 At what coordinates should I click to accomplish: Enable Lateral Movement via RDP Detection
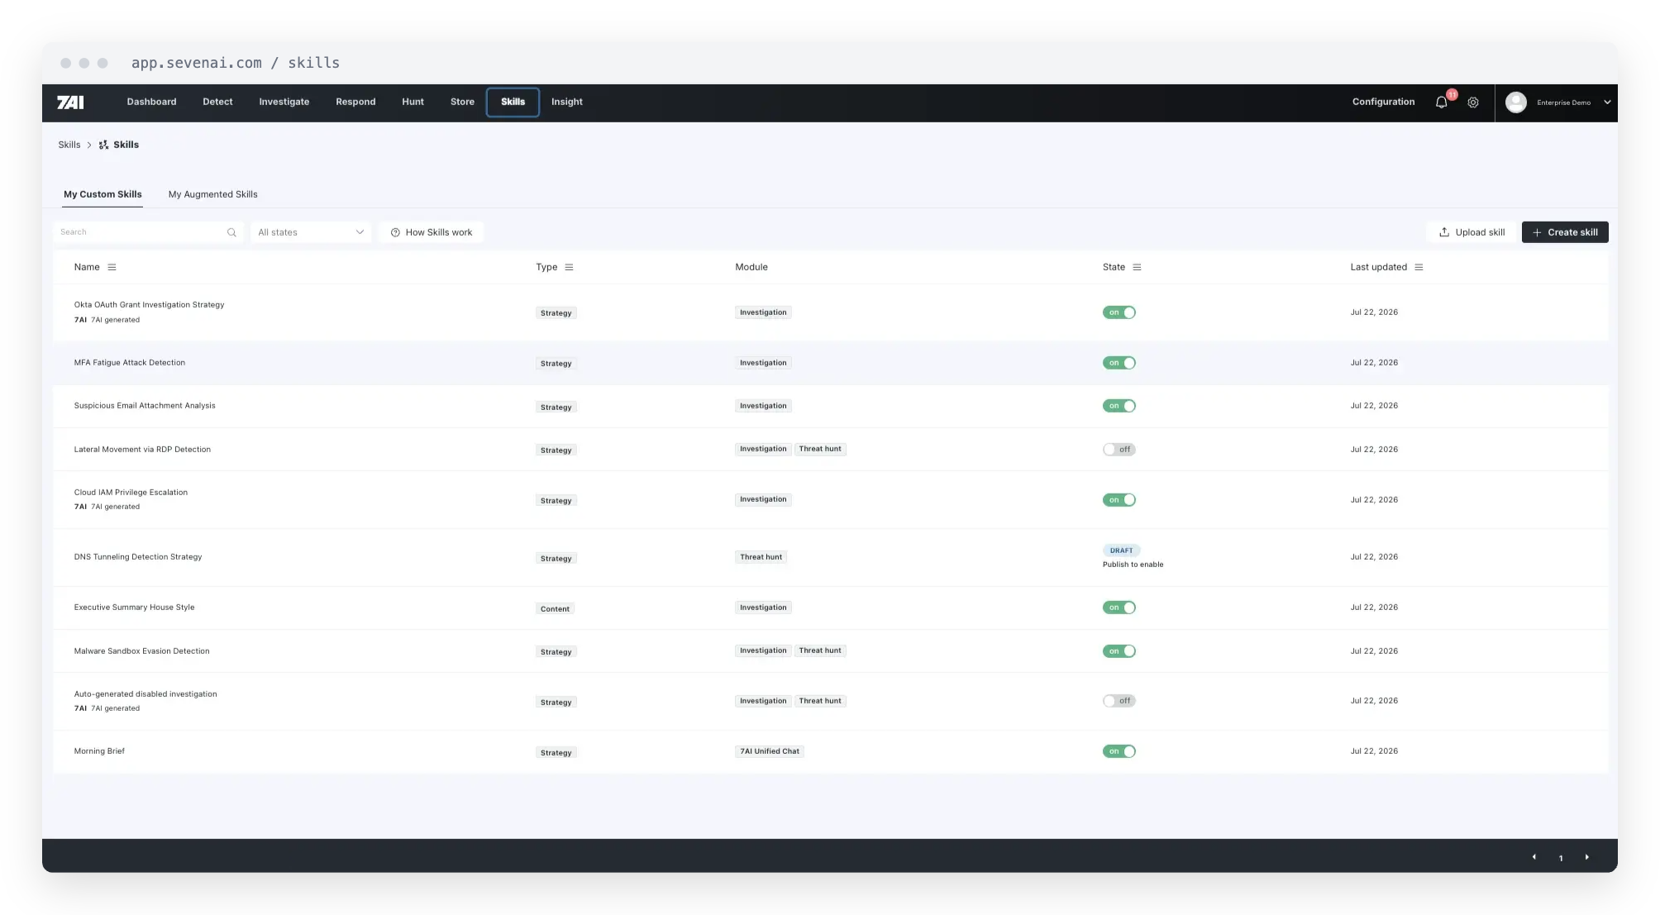(1119, 450)
